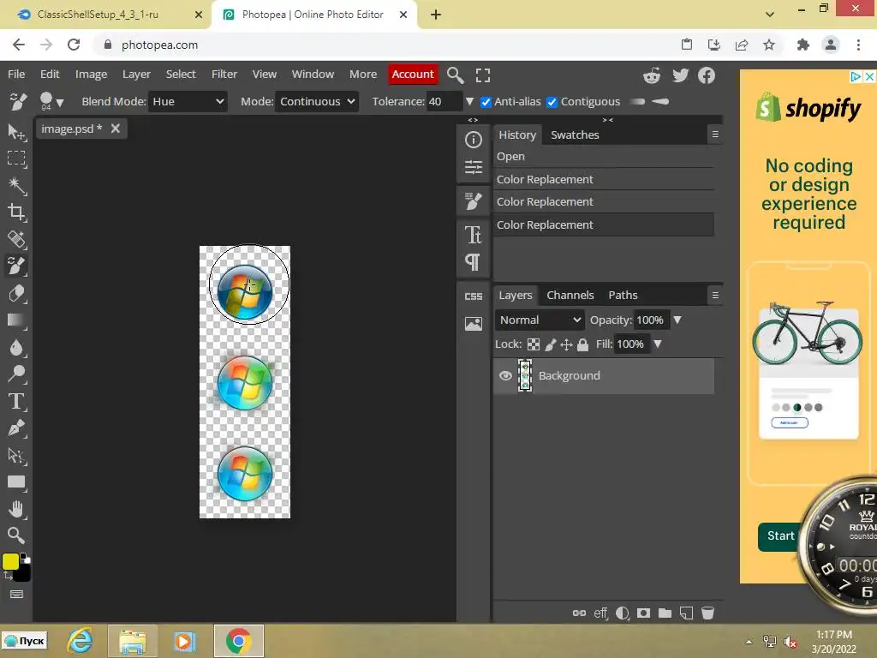877x658 pixels.
Task: Select the Crop tool
Action: 16,212
